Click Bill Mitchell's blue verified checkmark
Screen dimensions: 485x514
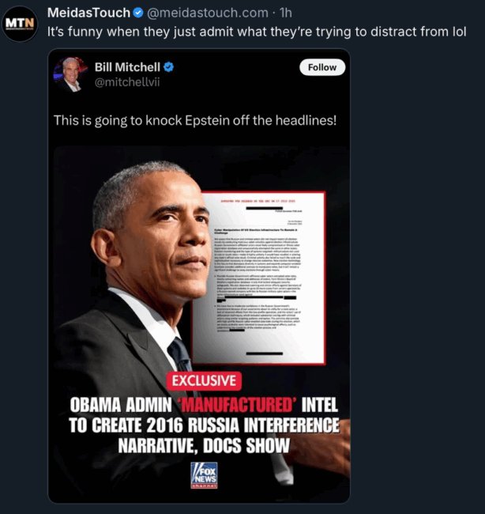click(x=168, y=67)
